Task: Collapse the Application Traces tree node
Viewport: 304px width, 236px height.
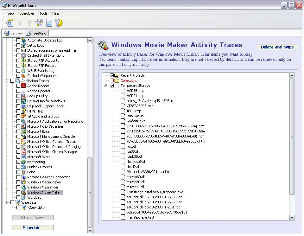Action: tap(6, 81)
